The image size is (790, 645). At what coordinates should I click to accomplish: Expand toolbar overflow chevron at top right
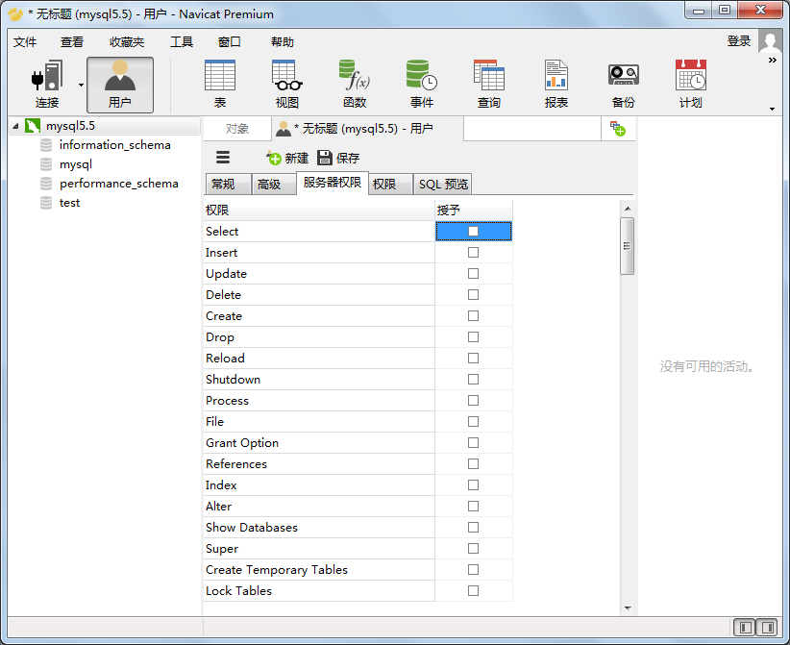(773, 60)
